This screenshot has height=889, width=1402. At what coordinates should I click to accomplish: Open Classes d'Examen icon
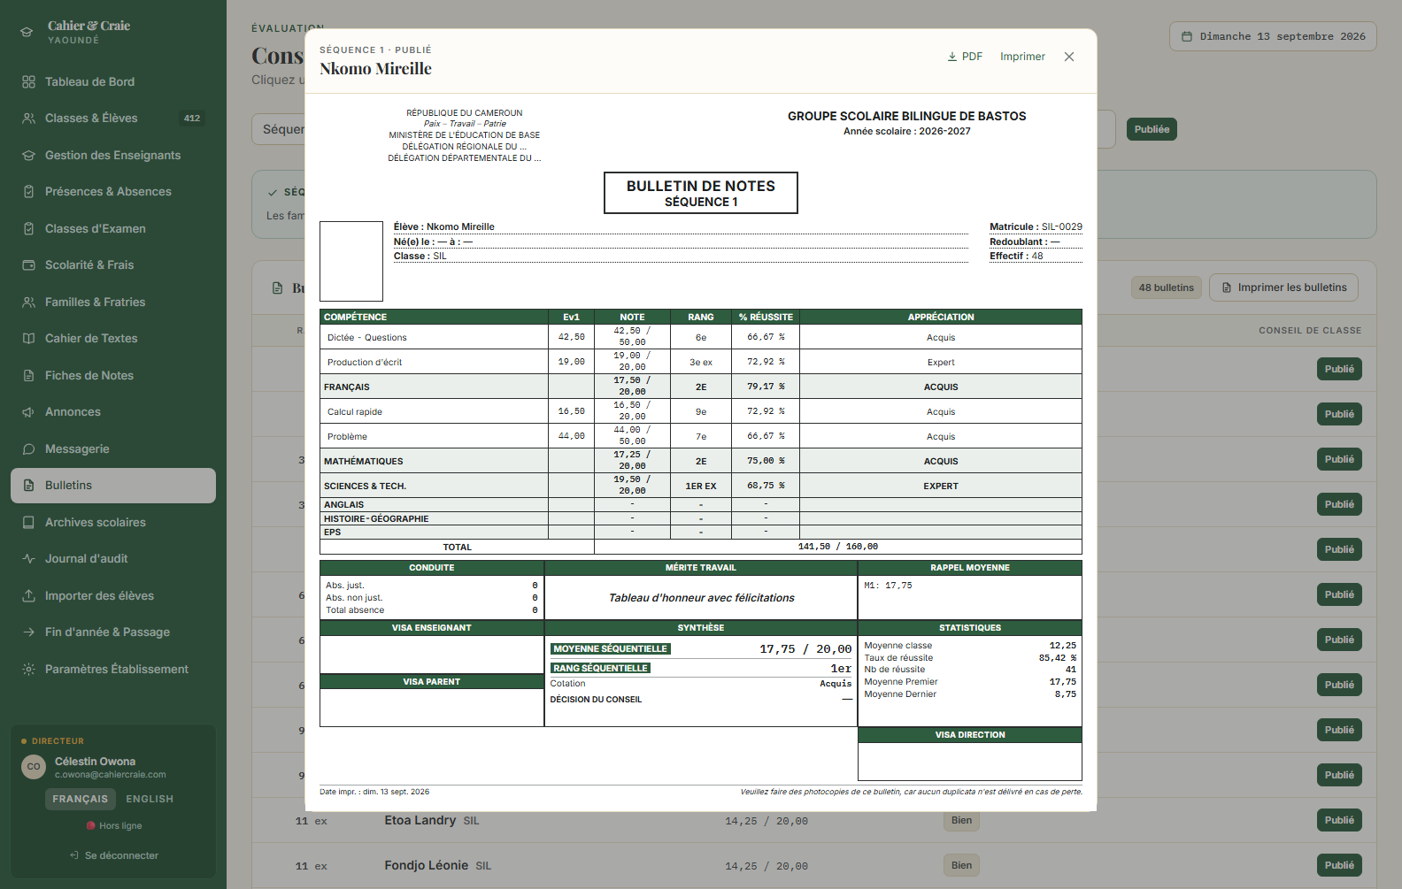(28, 228)
